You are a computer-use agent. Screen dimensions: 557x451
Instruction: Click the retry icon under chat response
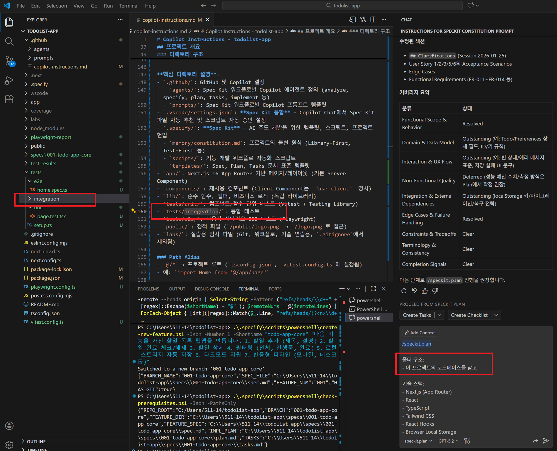pos(404,291)
